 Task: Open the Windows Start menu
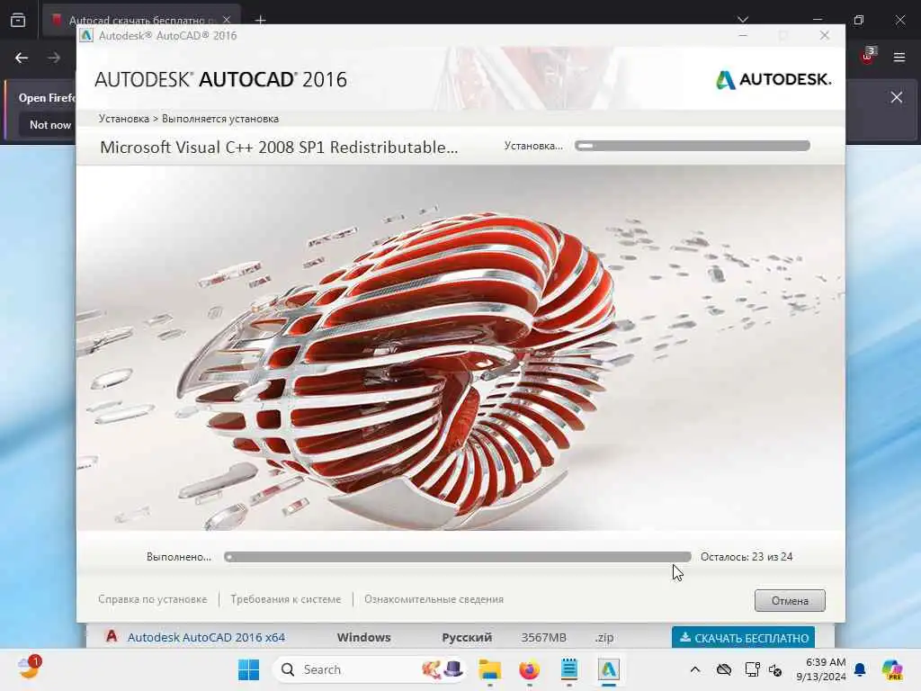(248, 669)
